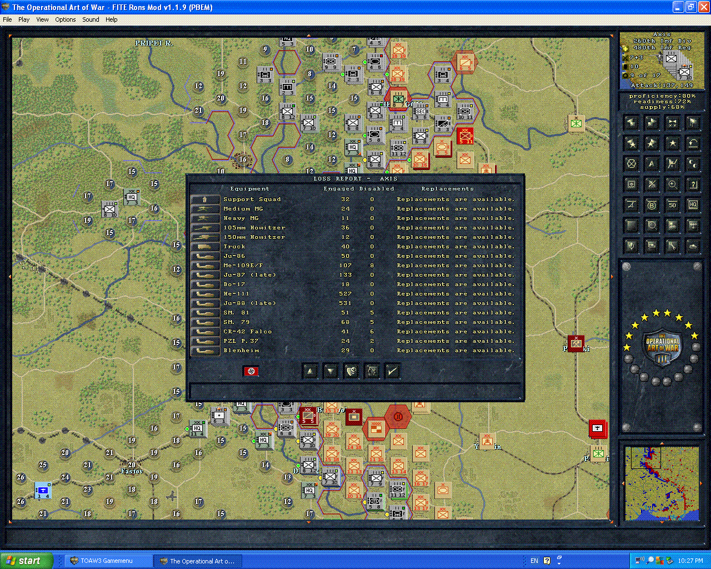Screen dimensions: 711x569
Task: Select the 150mm Howitzer equipment icon
Action: tap(205, 237)
